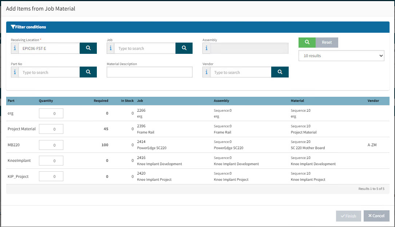Click the Job field search magnifier button

click(184, 48)
